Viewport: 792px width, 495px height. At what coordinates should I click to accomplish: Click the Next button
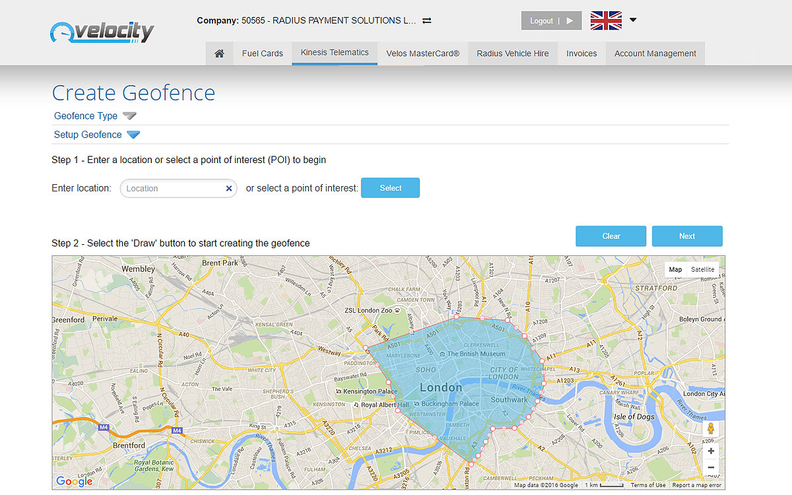click(687, 236)
